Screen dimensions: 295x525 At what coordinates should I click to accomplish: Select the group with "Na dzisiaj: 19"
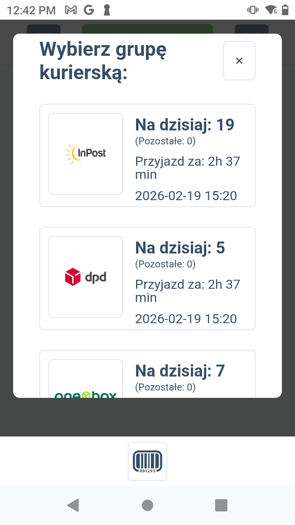point(185,125)
